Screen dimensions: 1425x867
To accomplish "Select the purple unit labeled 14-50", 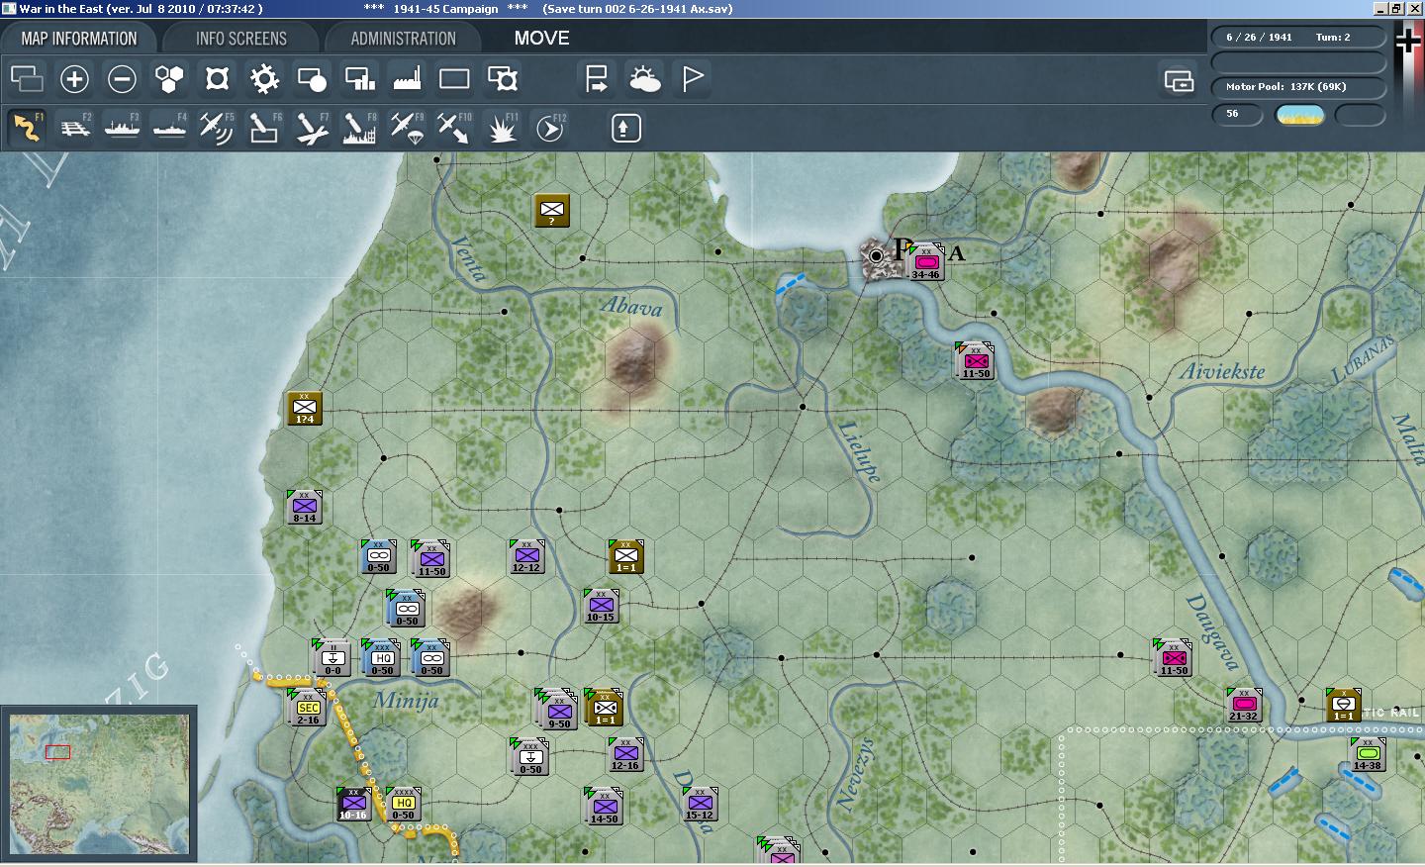I will [604, 807].
